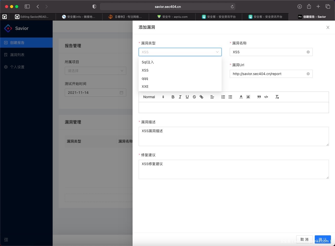The image size is (335, 246).
Task: Insert a bulleted list
Action: pos(230,97)
